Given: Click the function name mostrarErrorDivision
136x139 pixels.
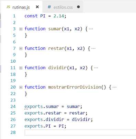Looking at the screenshot, I should [x=75, y=87].
